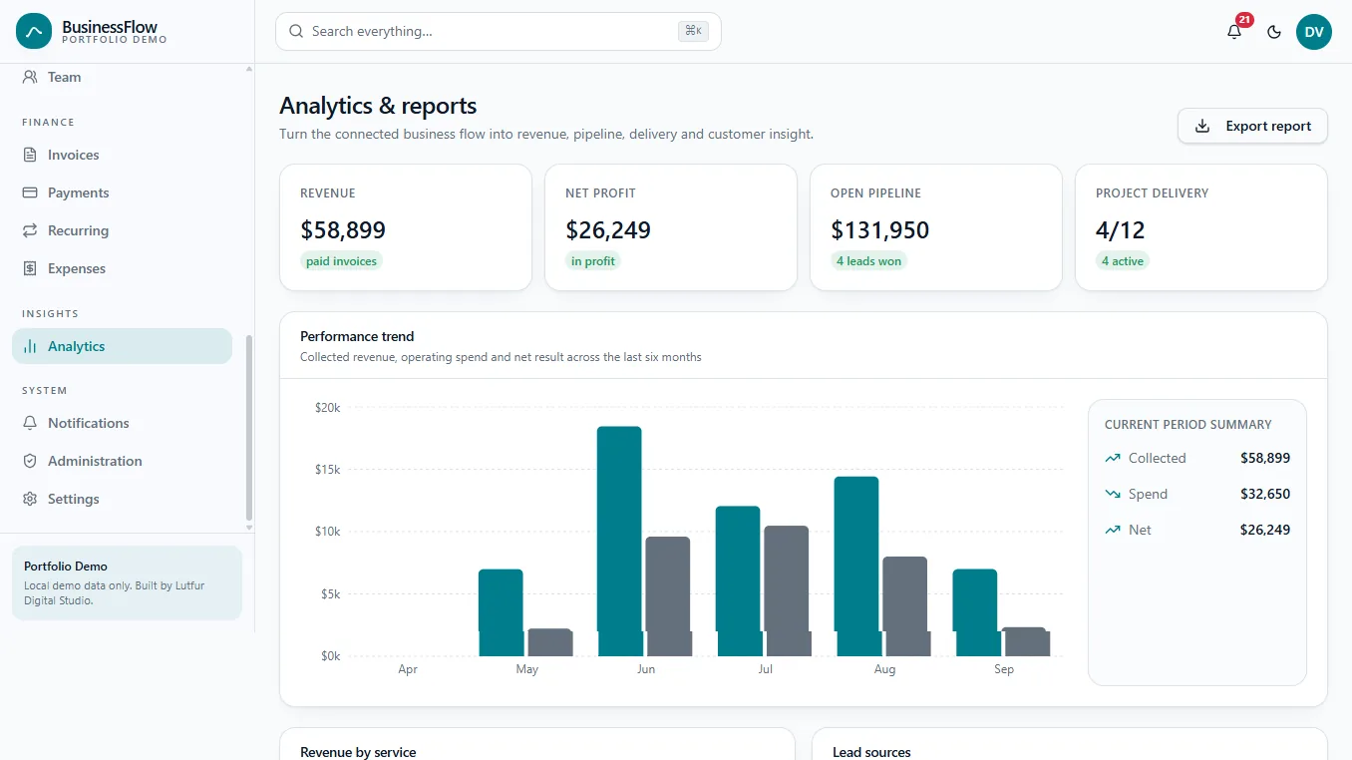
Task: Click the sidebar scrollbar thumb
Action: tap(249, 428)
